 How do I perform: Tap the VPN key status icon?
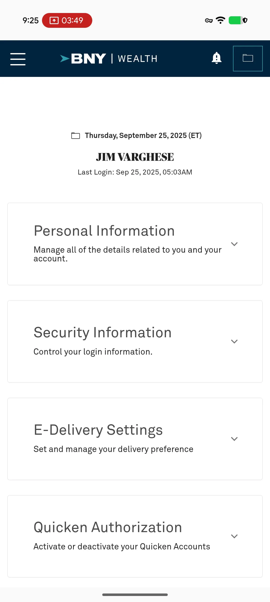click(209, 21)
